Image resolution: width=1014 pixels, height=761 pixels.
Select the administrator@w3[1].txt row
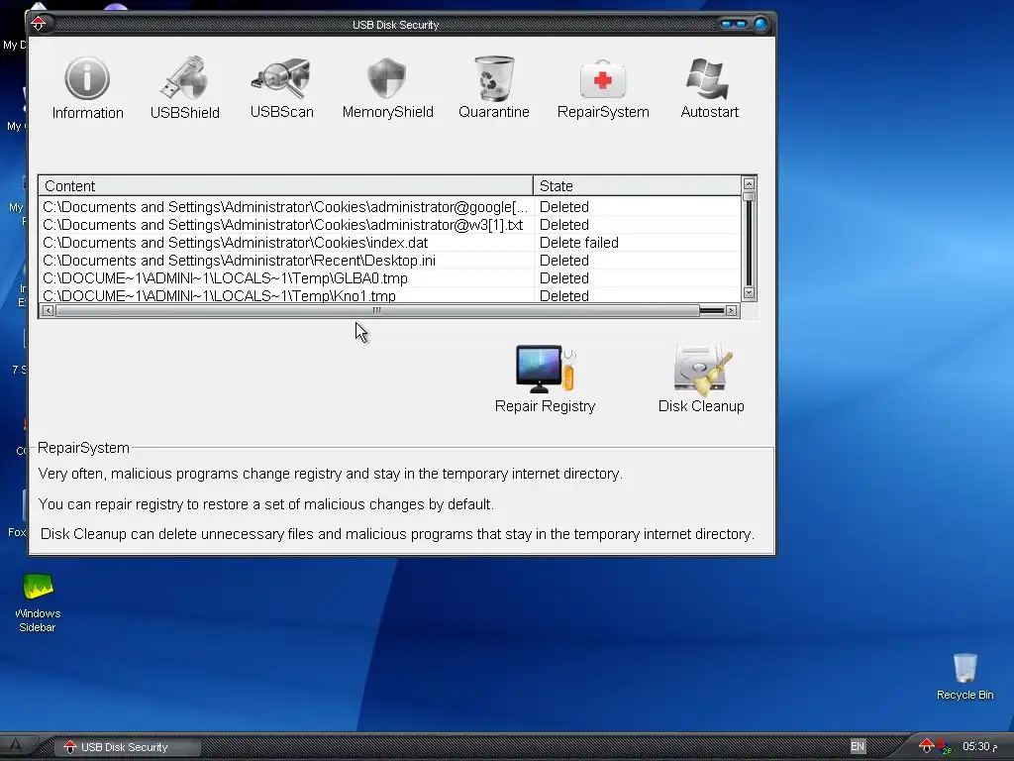(x=389, y=225)
